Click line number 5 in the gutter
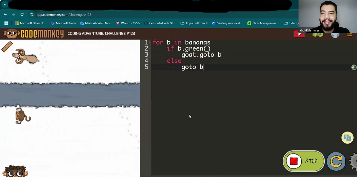Image resolution: width=357 pixels, height=177 pixels. [146, 67]
